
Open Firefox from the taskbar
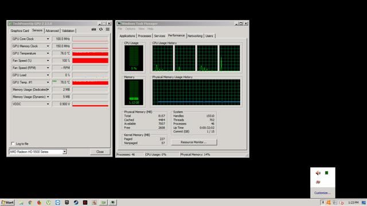point(39,203)
